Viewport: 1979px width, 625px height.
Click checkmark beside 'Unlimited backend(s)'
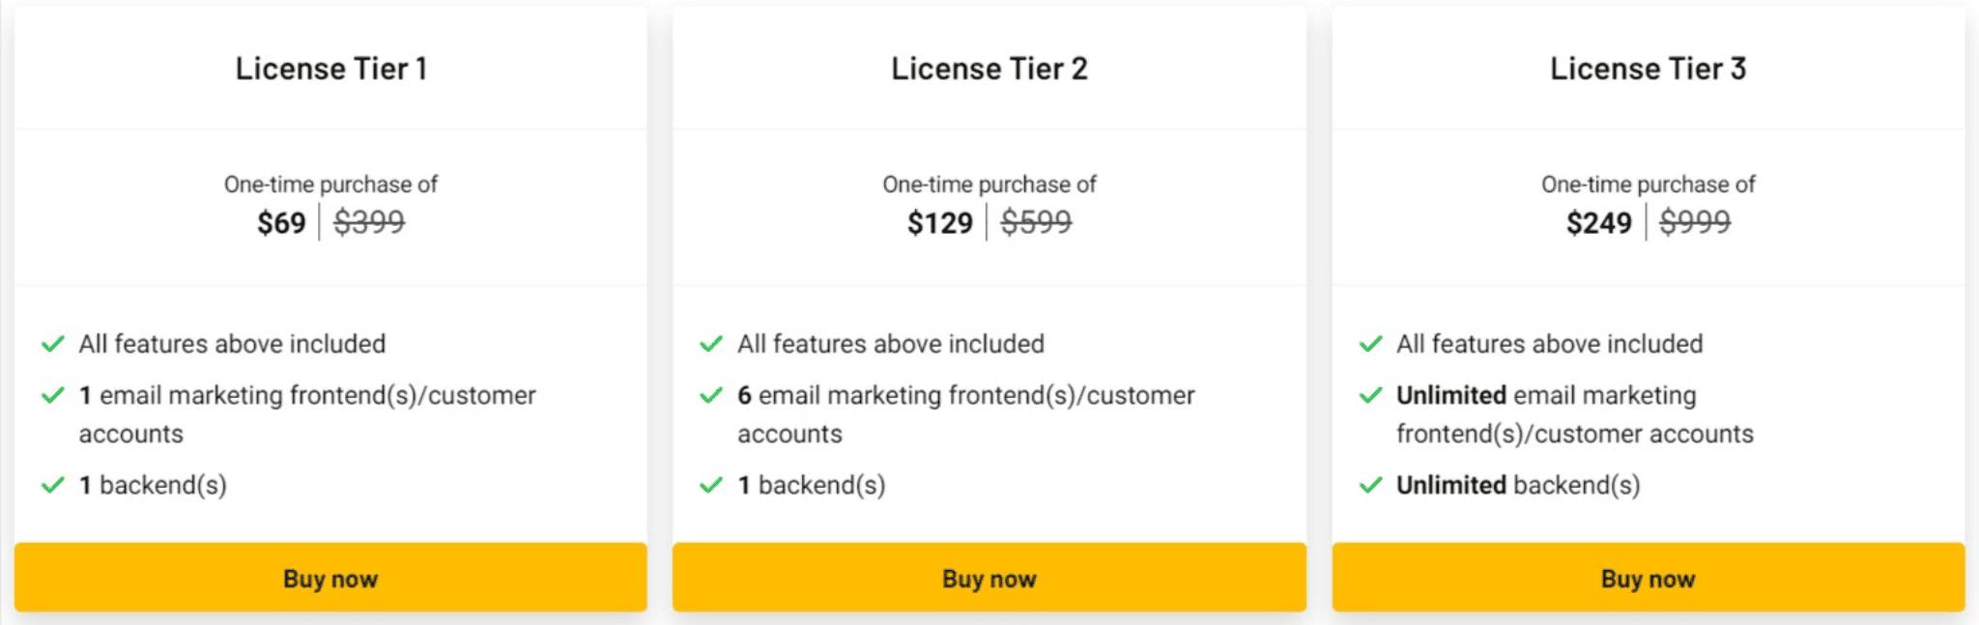tap(1370, 485)
